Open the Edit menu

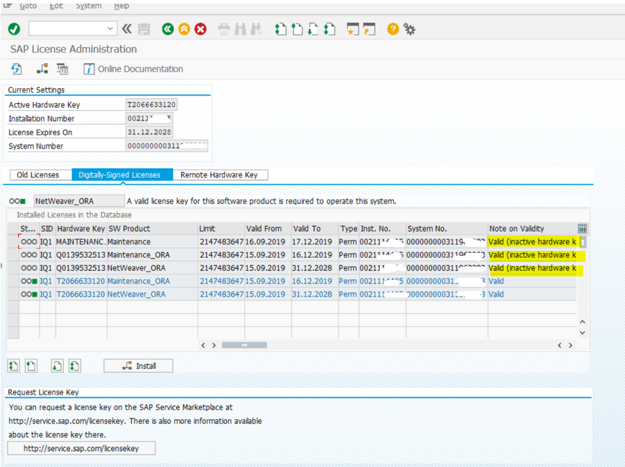[x=56, y=6]
